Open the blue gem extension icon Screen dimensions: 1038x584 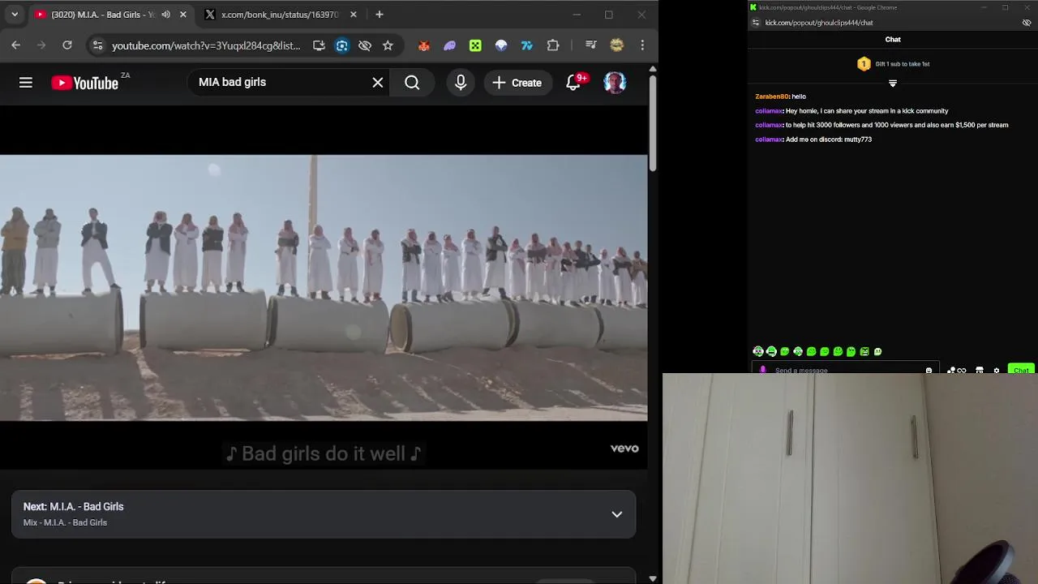(501, 45)
